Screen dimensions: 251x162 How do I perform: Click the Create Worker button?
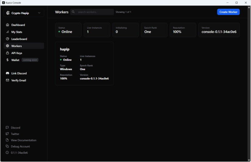(x=228, y=12)
